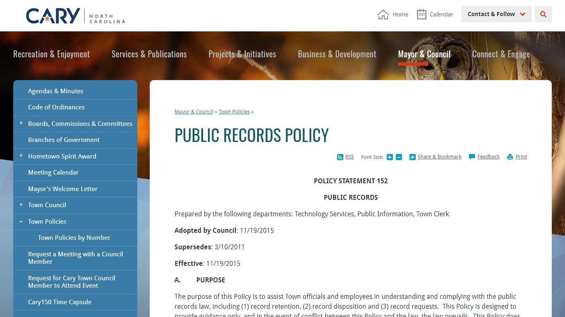
Task: Open Share & Bookmark text link
Action: click(439, 157)
